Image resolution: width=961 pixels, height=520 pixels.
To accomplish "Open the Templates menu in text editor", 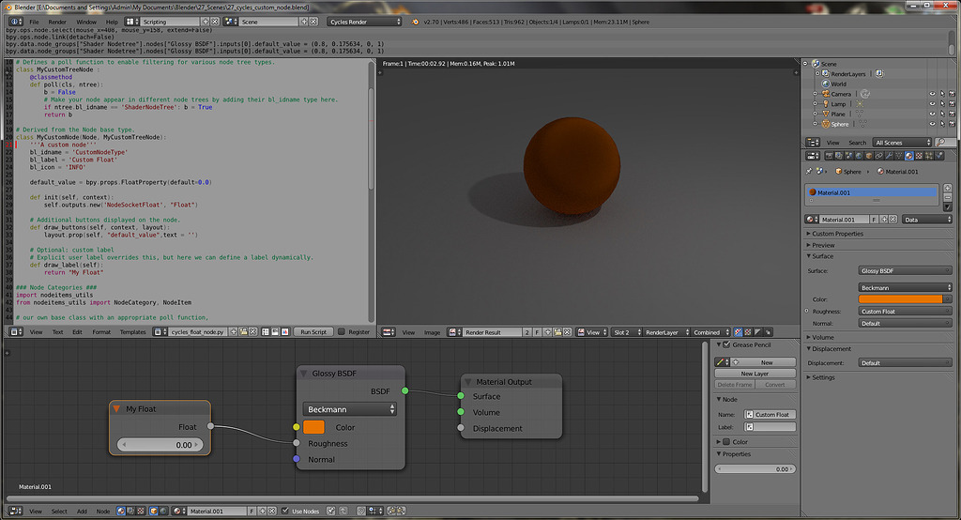I will [133, 331].
